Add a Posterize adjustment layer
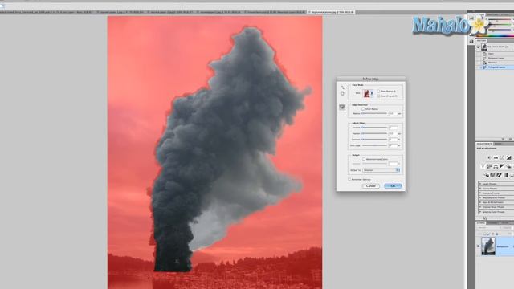 [x=492, y=175]
